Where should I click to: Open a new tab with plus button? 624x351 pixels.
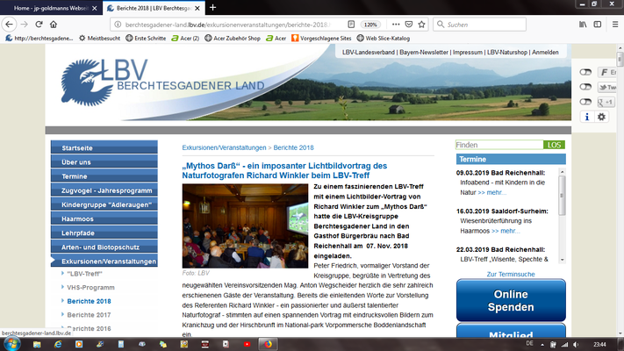pyautogui.click(x=213, y=7)
